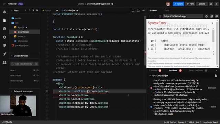Expand the public folder
Screen dimensions: 220x124
[x=24, y=18]
